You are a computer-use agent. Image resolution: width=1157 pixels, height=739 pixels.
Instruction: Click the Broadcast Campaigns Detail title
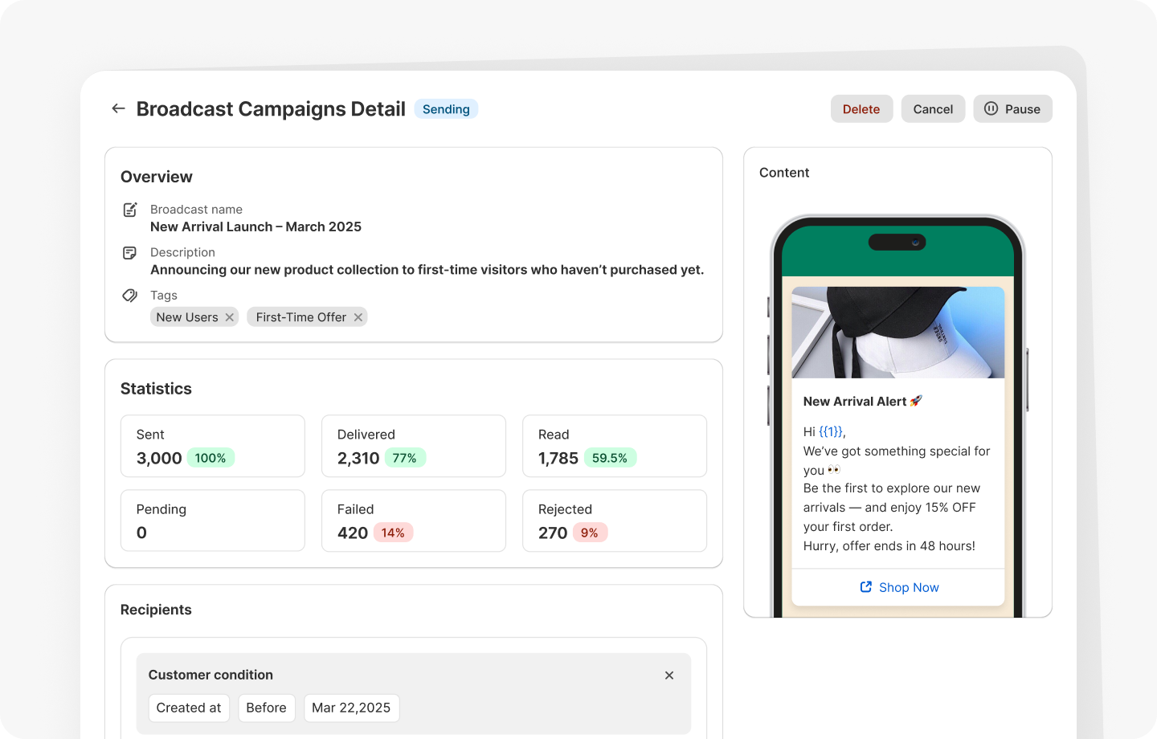[x=271, y=109]
